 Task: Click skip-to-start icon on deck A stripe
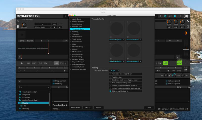(20, 57)
